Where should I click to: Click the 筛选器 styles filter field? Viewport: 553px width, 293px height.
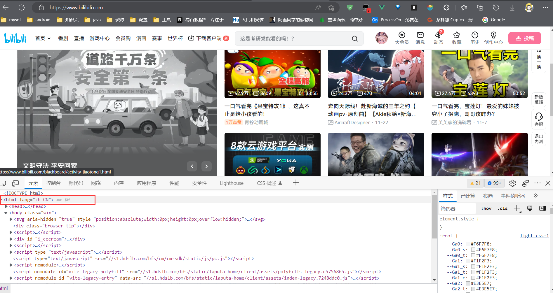pyautogui.click(x=458, y=209)
